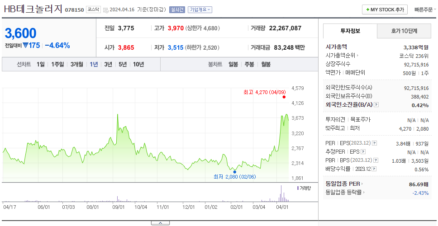Select the 1년 line chart period

coord(94,65)
